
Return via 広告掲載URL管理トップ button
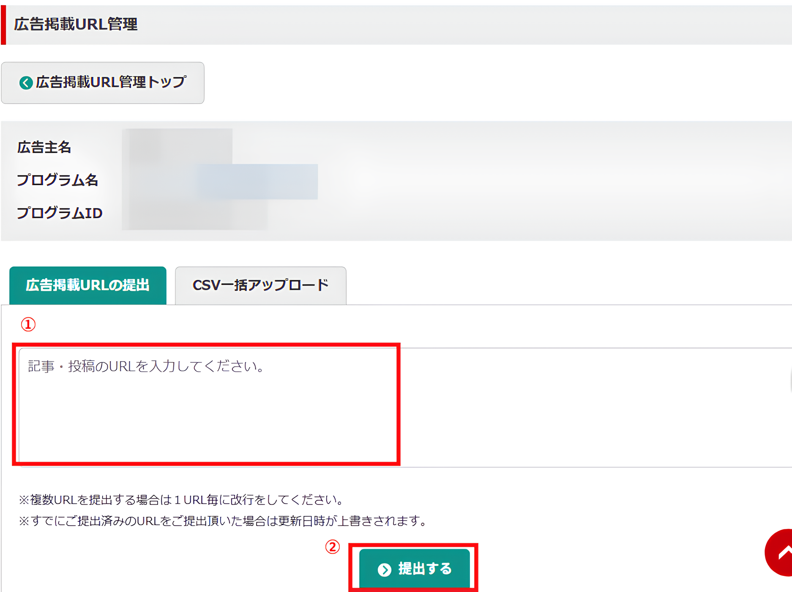(102, 83)
